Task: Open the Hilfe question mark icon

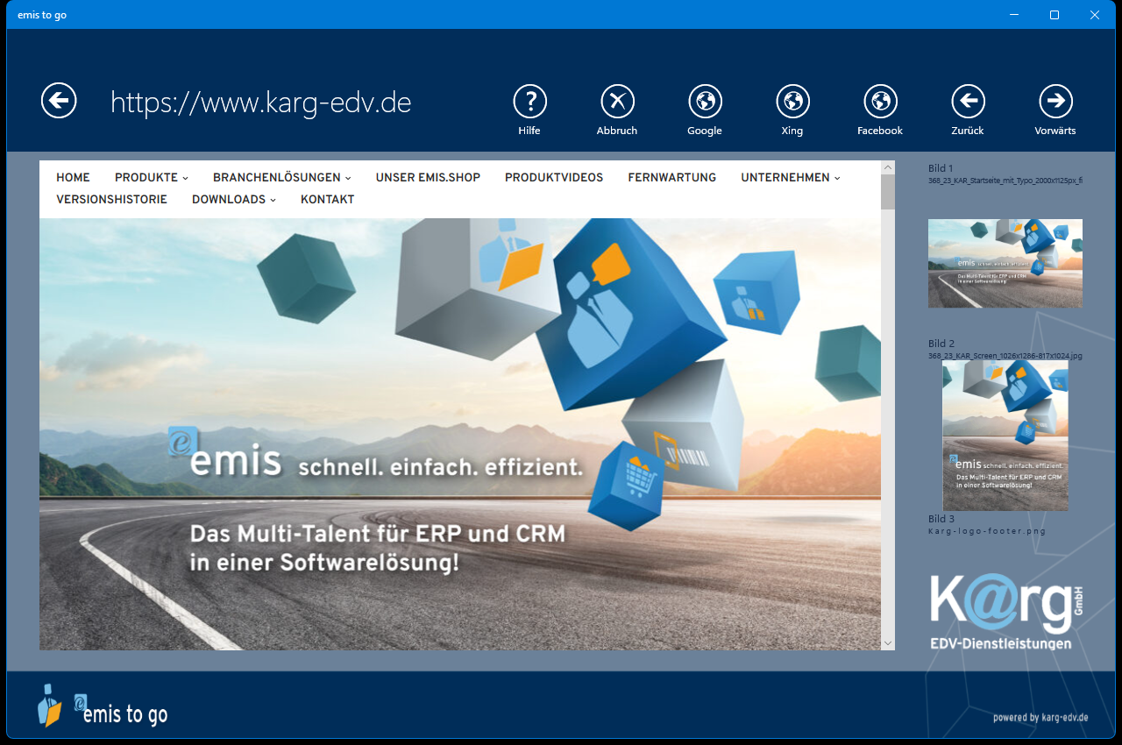Action: (x=529, y=102)
